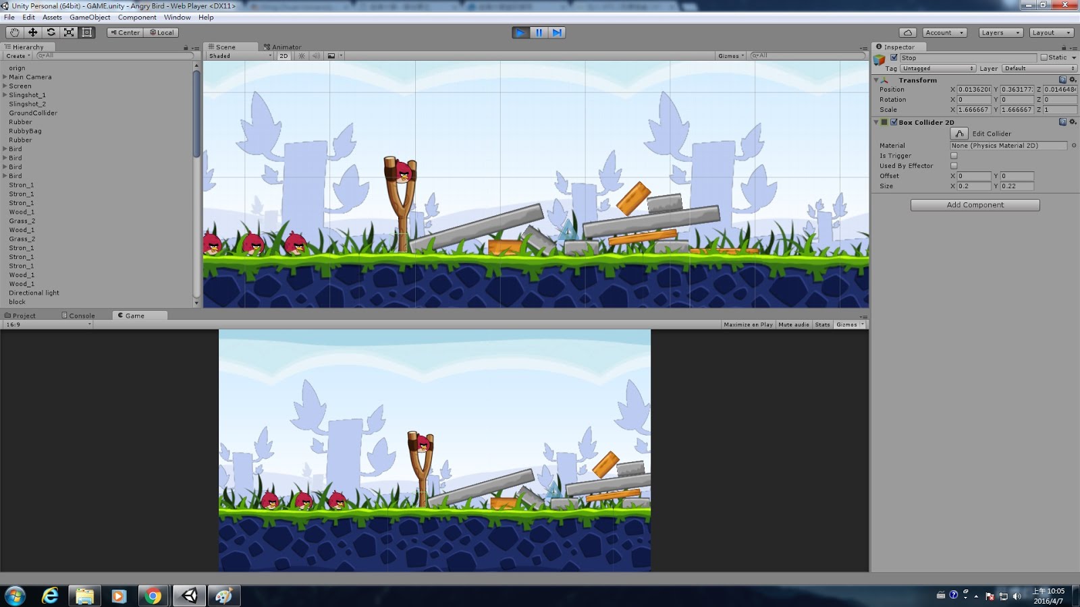Screen dimensions: 1080x607
Task: Open the Window menu
Action: click(177, 18)
